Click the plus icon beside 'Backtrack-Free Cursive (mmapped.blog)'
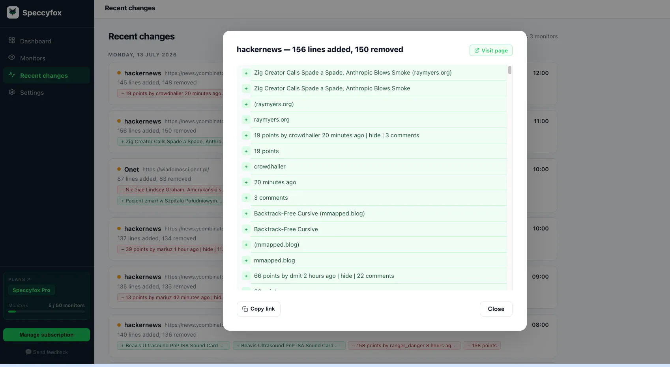Viewport: 670px width, 367px height. click(x=246, y=213)
